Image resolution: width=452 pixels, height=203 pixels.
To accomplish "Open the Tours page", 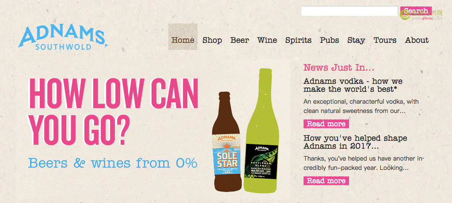I will click(x=385, y=40).
